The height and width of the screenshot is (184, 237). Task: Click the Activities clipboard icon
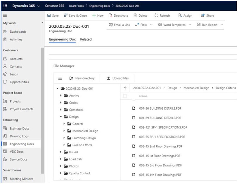pos(5,39)
